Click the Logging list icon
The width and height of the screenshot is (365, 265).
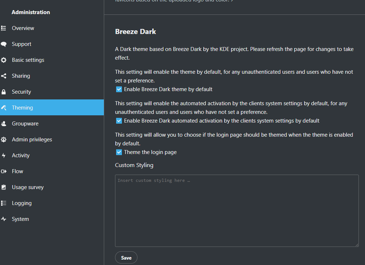pos(4,203)
